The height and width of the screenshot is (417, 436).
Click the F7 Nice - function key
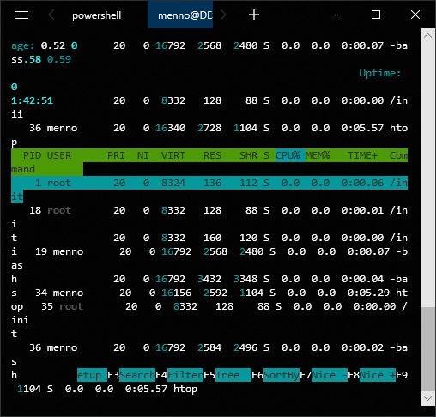click(324, 375)
